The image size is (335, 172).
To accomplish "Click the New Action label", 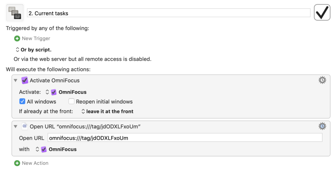I will (35, 163).
